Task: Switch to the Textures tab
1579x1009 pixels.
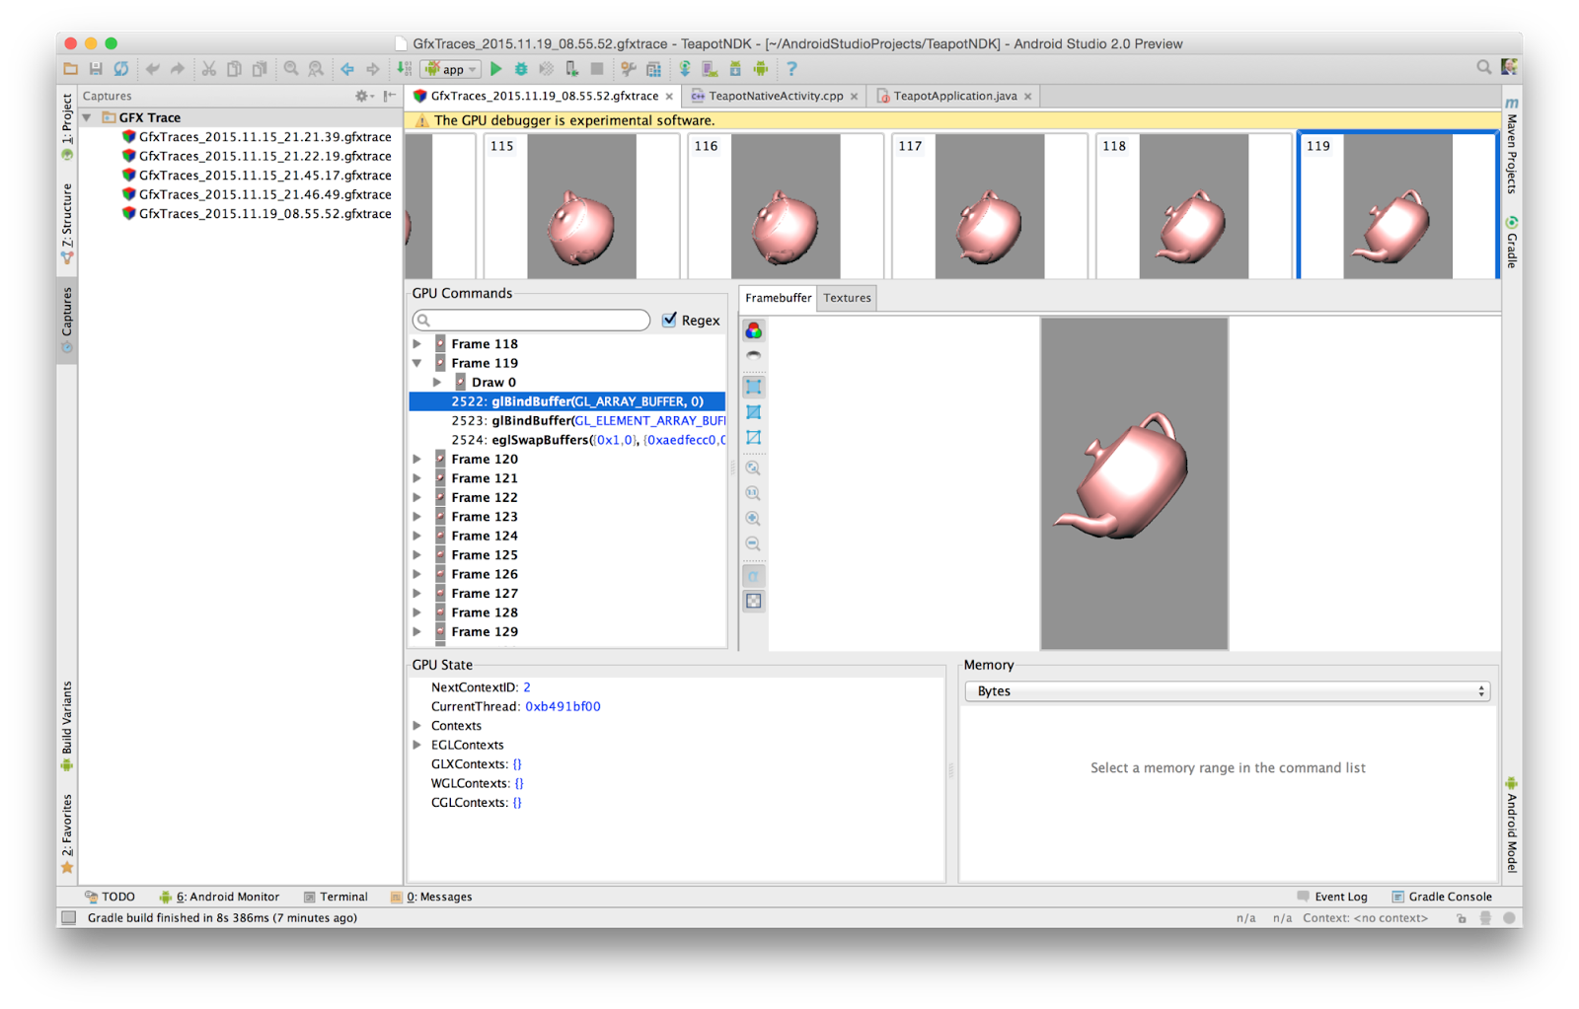Action: 846,297
